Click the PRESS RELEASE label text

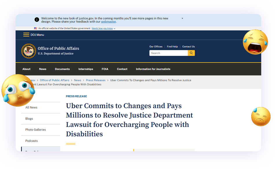(x=76, y=96)
